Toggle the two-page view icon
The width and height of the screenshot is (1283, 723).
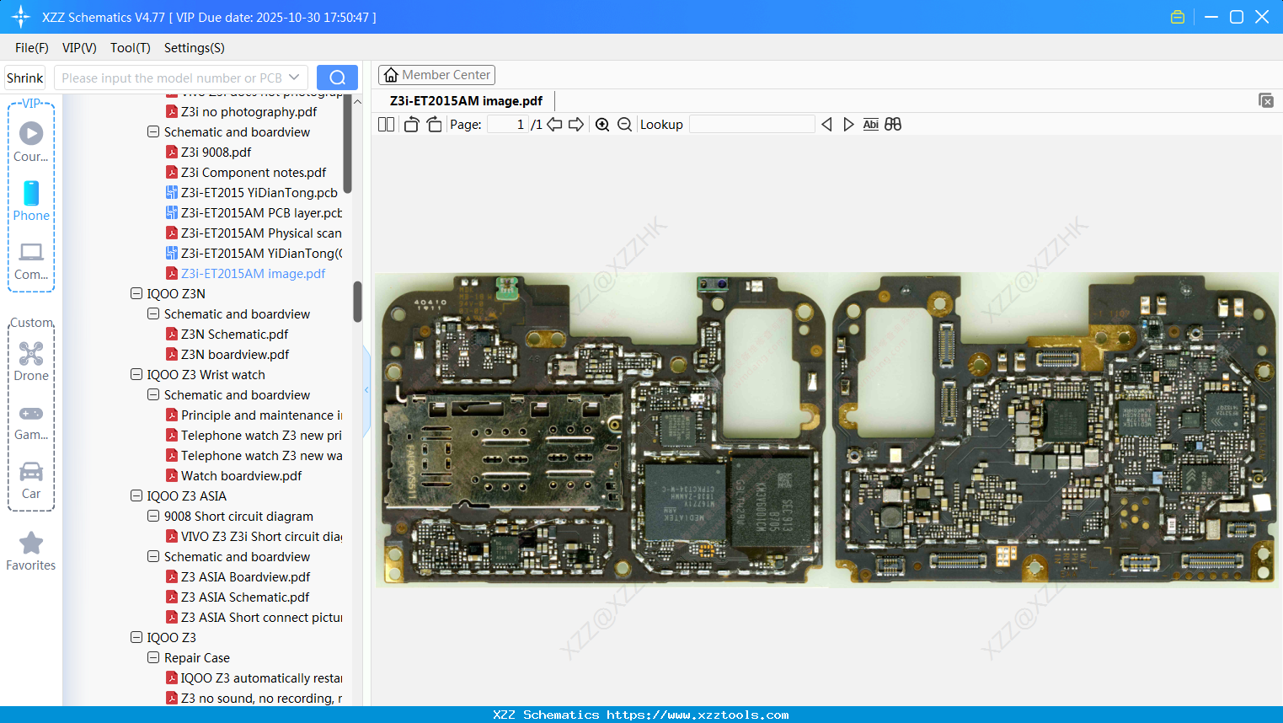(386, 125)
